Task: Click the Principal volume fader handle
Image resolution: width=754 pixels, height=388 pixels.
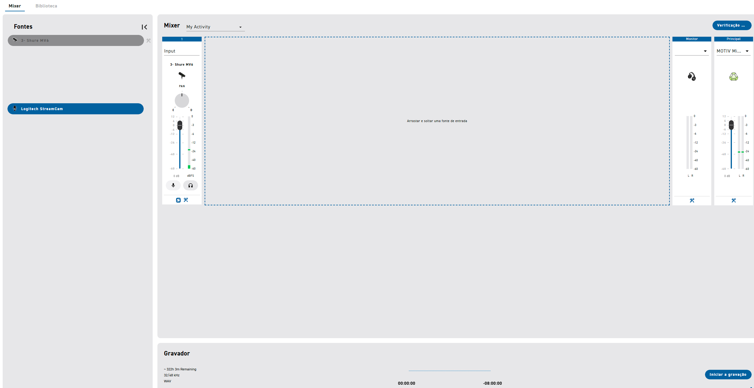Action: tap(731, 125)
